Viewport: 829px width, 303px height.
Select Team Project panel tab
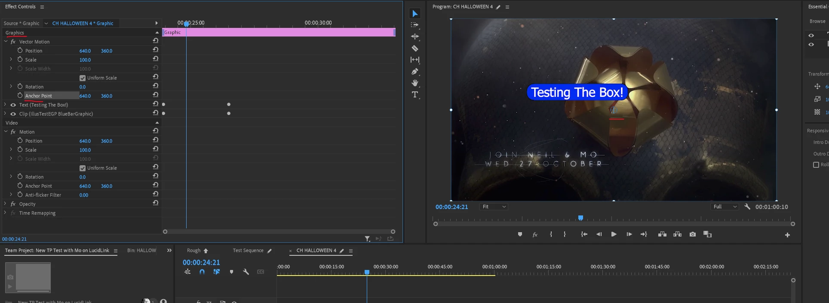pos(57,251)
